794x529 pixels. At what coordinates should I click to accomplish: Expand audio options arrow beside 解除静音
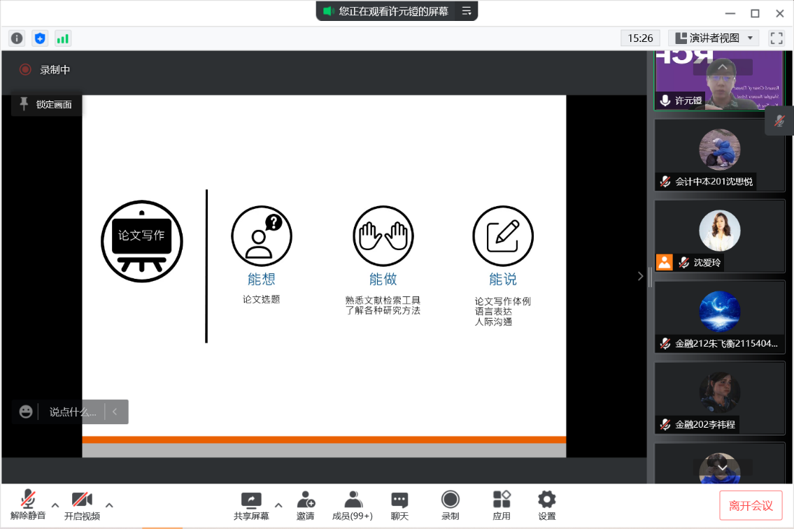(x=55, y=505)
